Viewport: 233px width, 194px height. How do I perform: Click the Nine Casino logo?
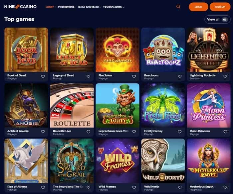tap(20, 7)
